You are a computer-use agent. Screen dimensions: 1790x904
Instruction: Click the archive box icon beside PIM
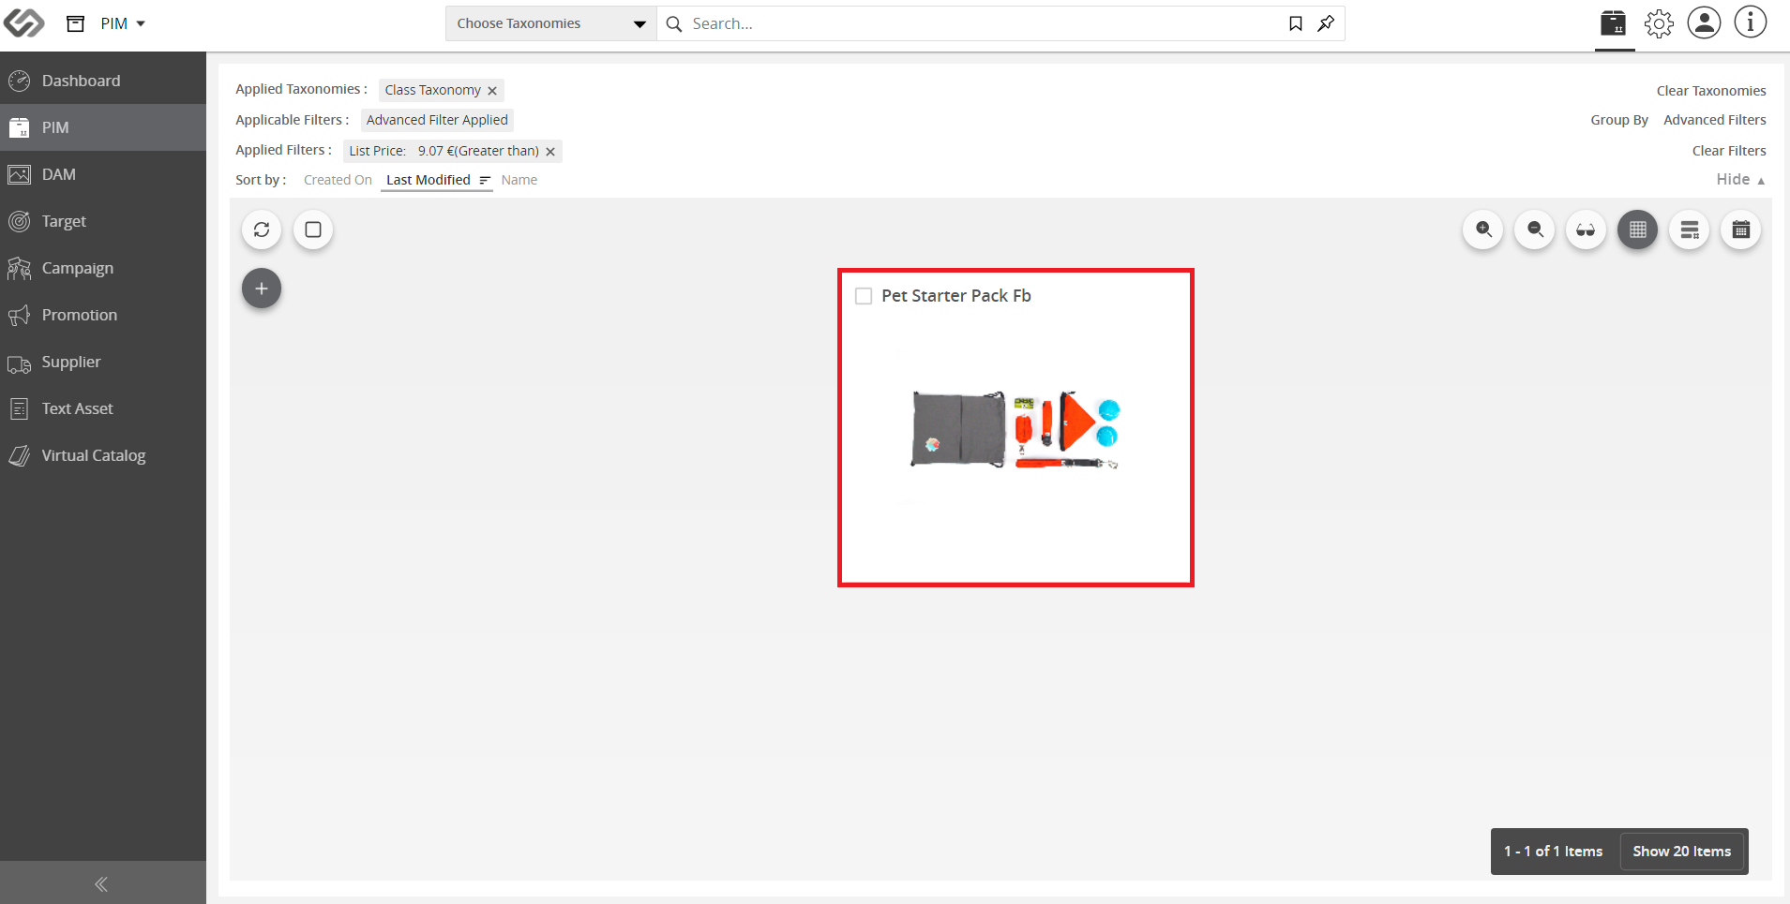pyautogui.click(x=76, y=23)
